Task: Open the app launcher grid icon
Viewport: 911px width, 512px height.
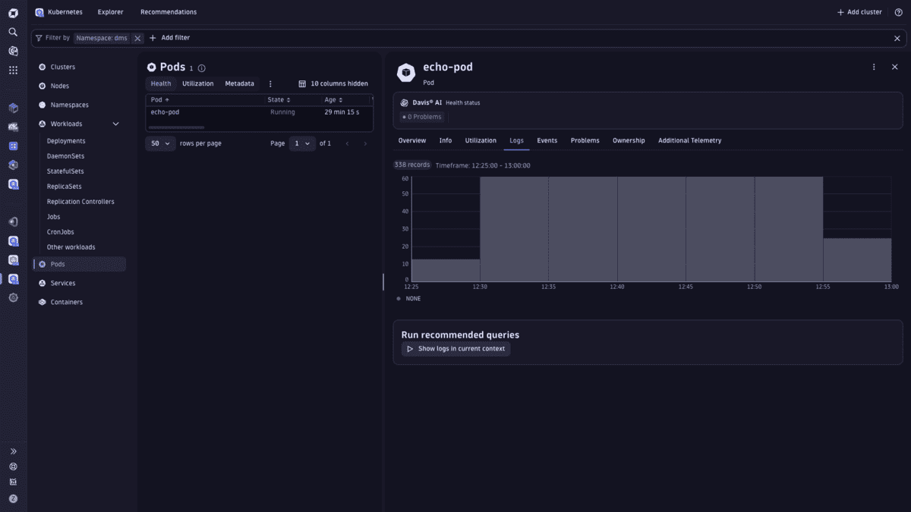Action: (x=12, y=70)
